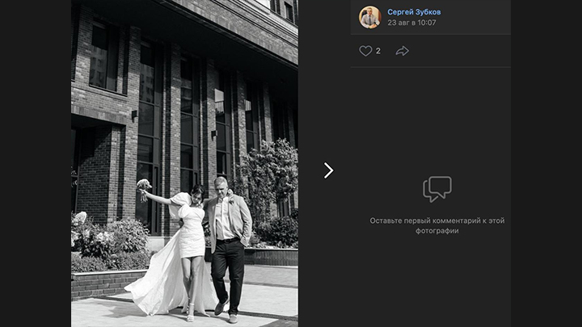Go to next photo with right chevron
582x327 pixels.
pyautogui.click(x=328, y=170)
